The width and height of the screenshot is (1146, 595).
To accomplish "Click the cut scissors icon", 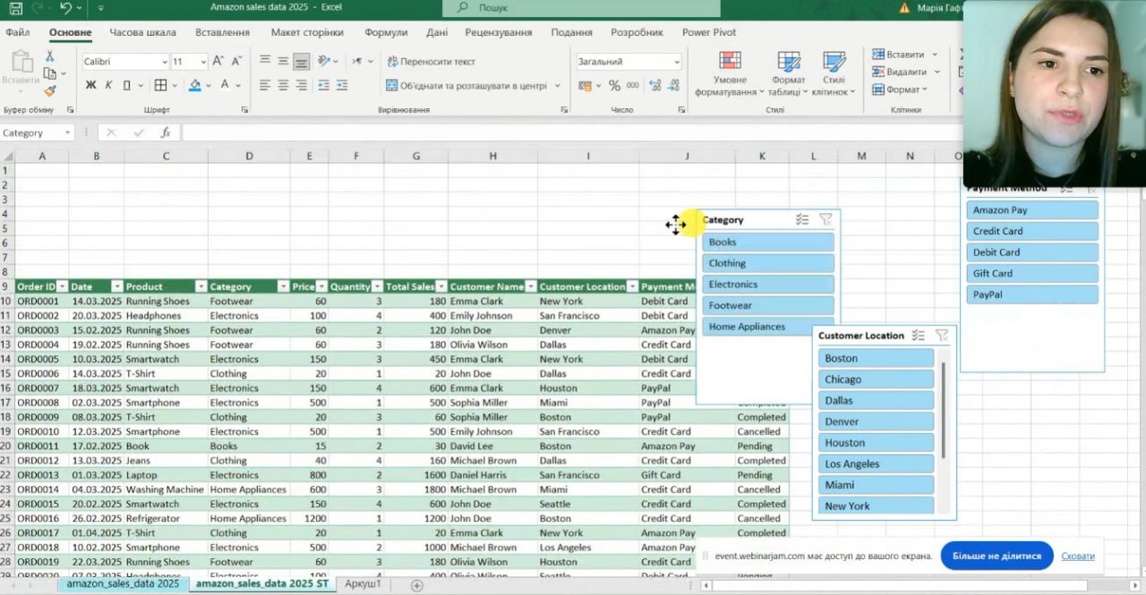I will pos(50,56).
